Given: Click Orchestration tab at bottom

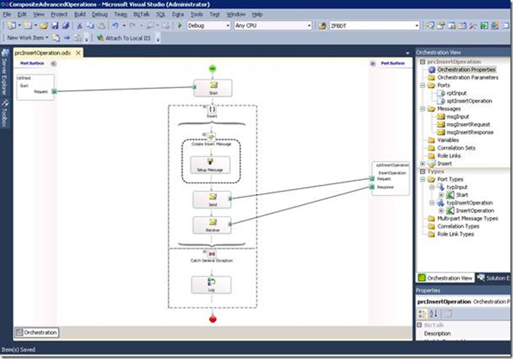Looking at the screenshot, I should click(36, 333).
